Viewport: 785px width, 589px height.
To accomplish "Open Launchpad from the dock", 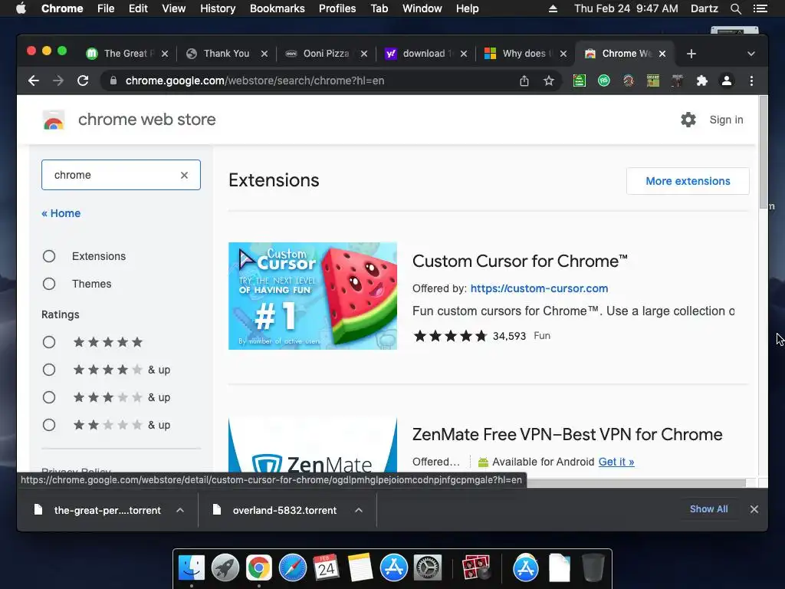I will pyautogui.click(x=225, y=568).
